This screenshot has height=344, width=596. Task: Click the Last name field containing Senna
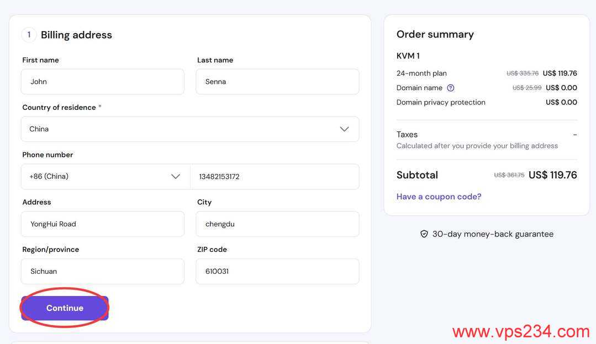[x=277, y=82]
